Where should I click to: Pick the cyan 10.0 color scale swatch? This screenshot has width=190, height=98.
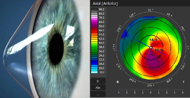click(94, 72)
